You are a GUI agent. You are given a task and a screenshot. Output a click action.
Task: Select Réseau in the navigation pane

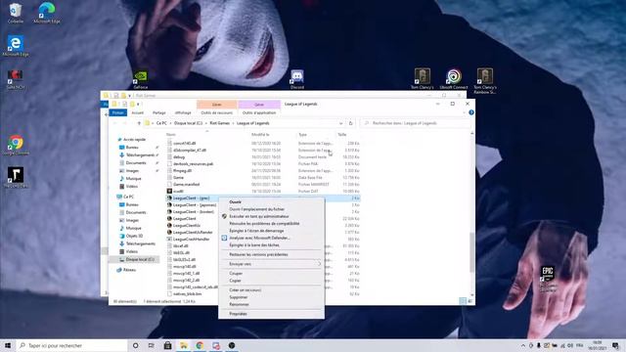pyautogui.click(x=129, y=270)
